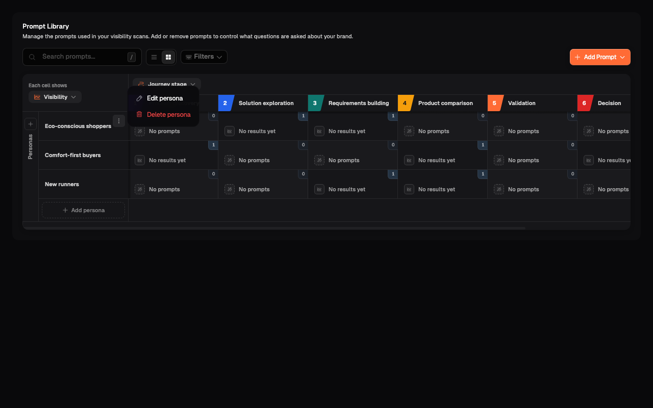Click the wand icon in Eco-conscious shoppers' Product comparison cell
653x408 pixels.
click(409, 131)
